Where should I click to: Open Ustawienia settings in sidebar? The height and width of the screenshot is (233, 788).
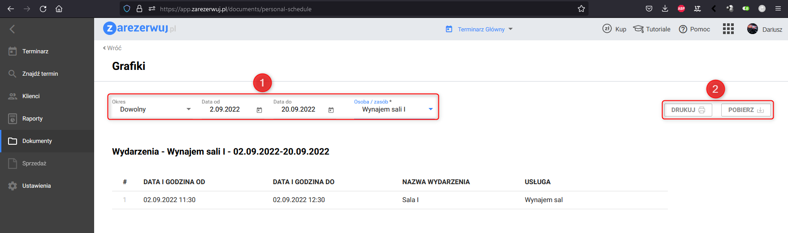[x=36, y=186]
